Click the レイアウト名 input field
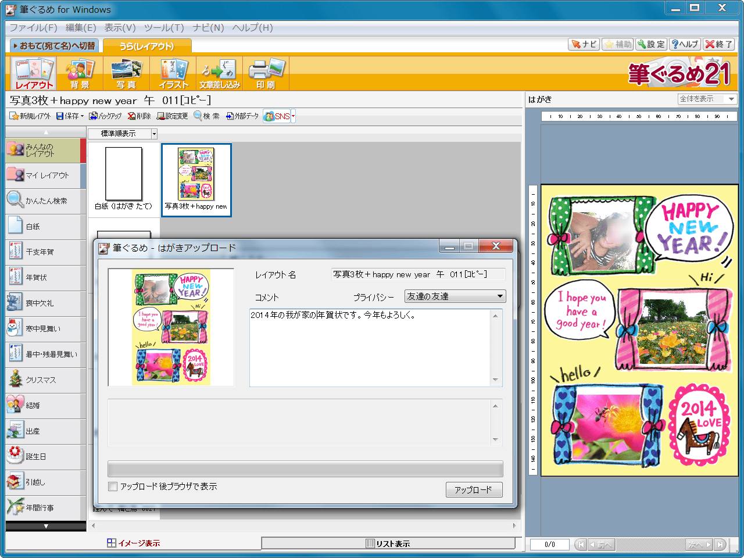Image resolution: width=744 pixels, height=558 pixels. 418,274
